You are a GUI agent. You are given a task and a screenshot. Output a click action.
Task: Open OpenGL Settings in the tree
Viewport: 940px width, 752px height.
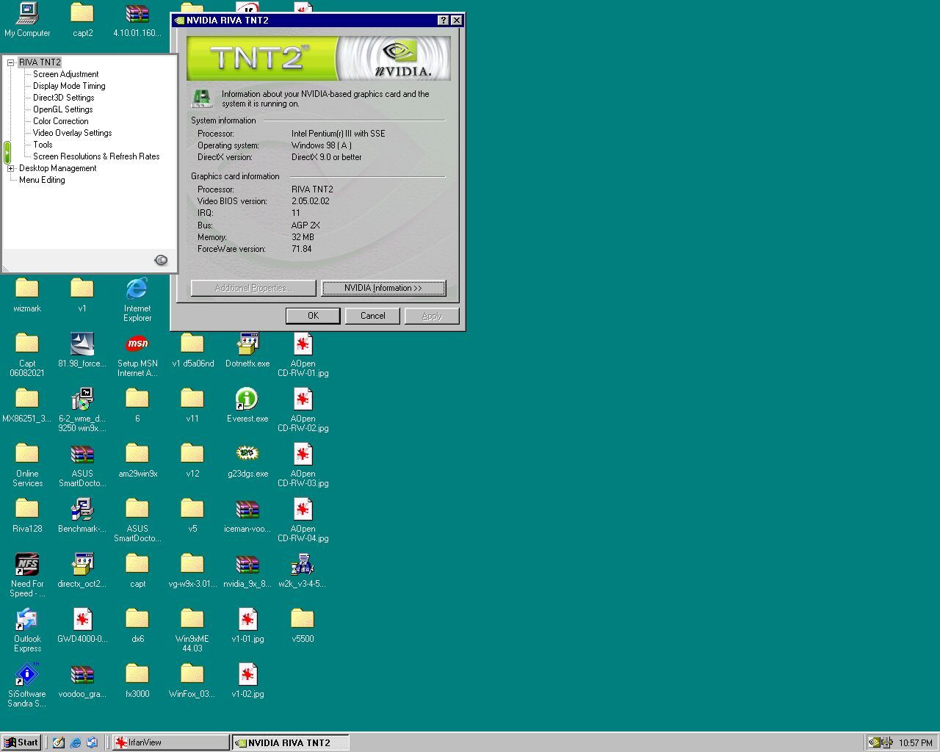point(62,109)
